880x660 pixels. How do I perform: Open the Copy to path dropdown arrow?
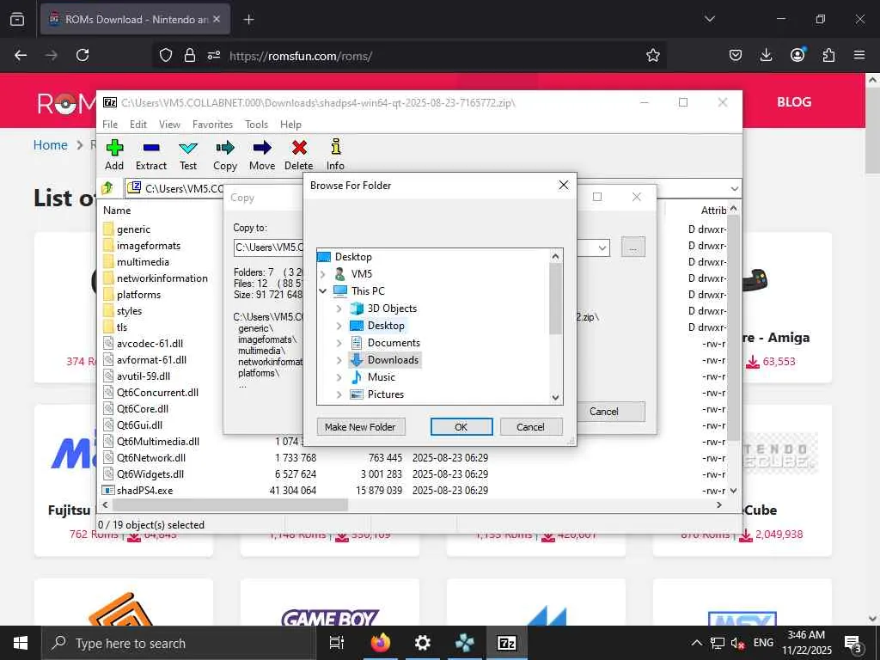602,247
